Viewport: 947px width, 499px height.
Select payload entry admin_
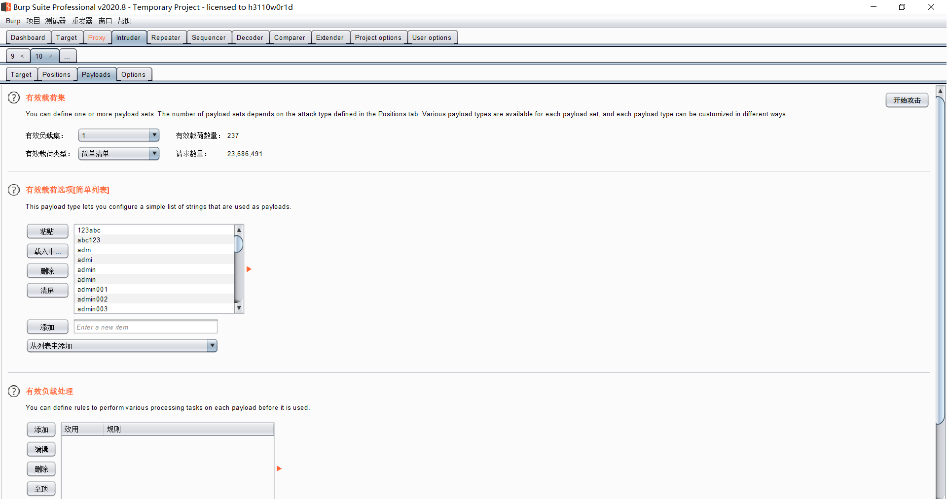click(154, 279)
